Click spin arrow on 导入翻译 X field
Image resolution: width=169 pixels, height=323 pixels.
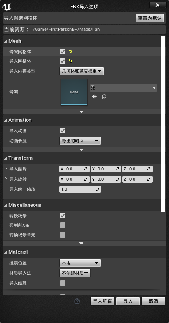click(x=86, y=169)
